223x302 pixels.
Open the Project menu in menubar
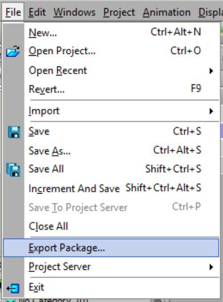(x=119, y=12)
